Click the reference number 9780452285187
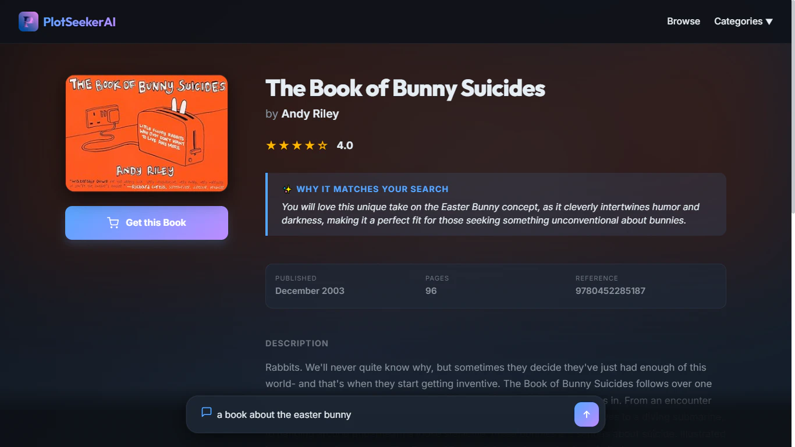Image resolution: width=795 pixels, height=447 pixels. [611, 291]
